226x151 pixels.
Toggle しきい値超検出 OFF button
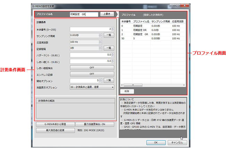(x=92, y=67)
